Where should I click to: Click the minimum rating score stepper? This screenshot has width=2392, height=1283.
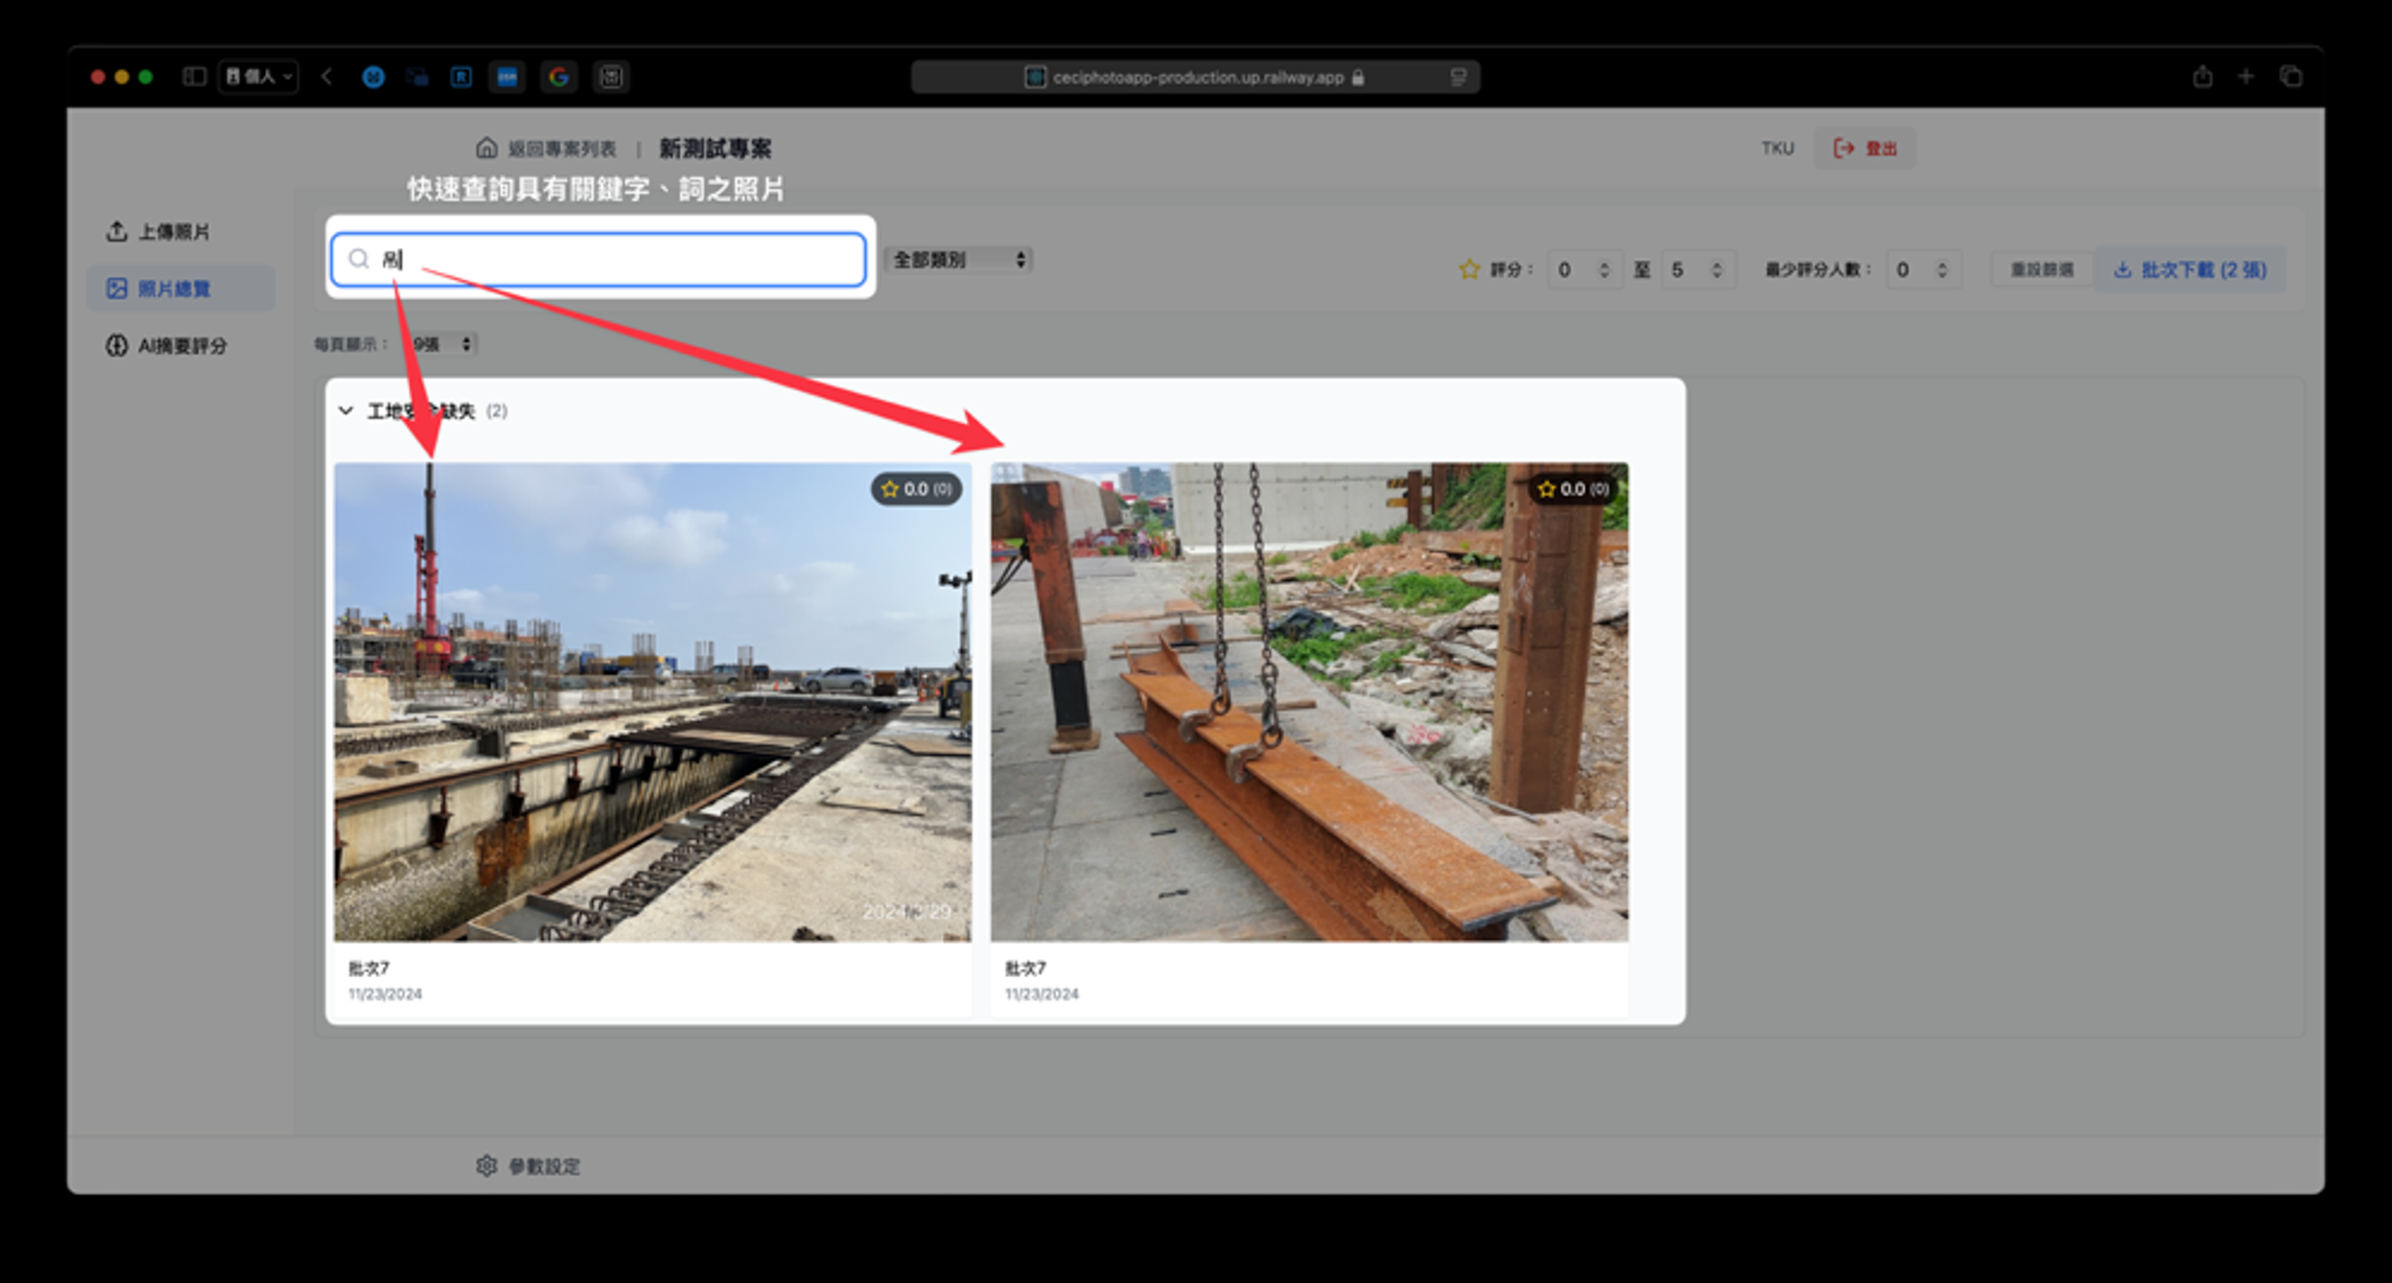point(1584,269)
